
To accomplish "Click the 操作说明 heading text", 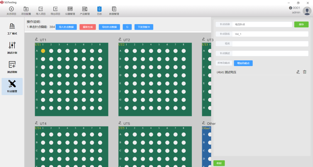I will pos(34,22).
